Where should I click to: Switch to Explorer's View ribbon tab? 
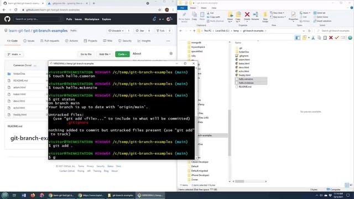point(214,8)
